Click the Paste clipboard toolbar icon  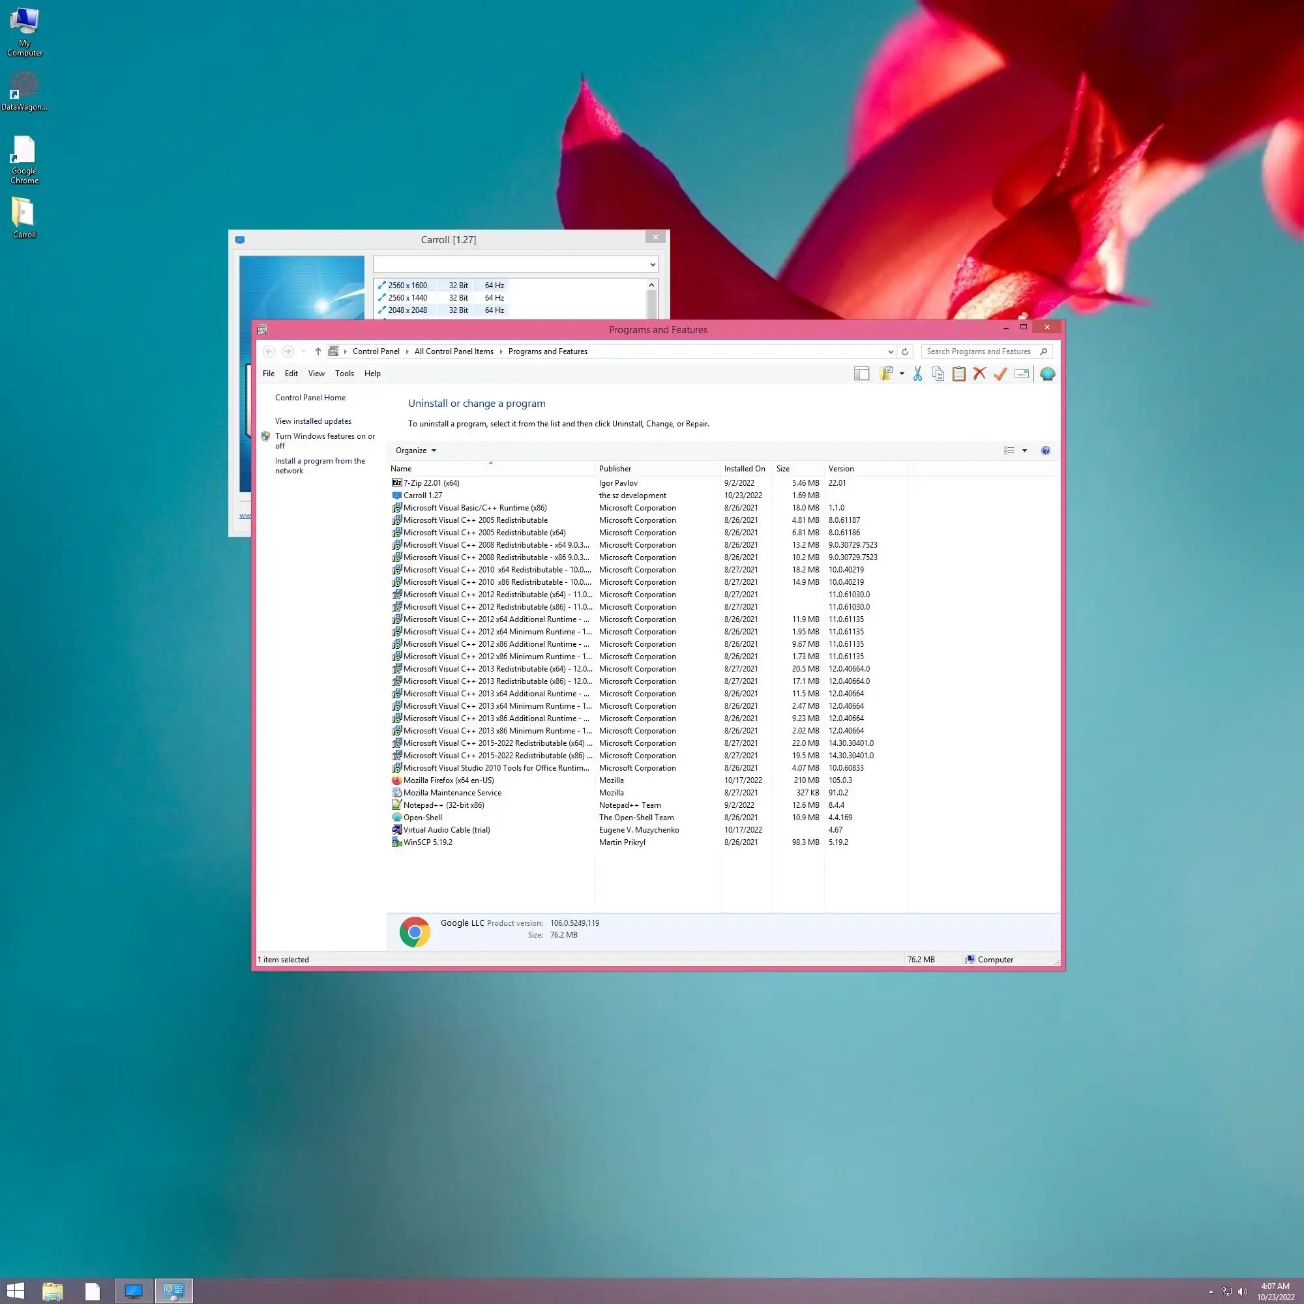958,374
